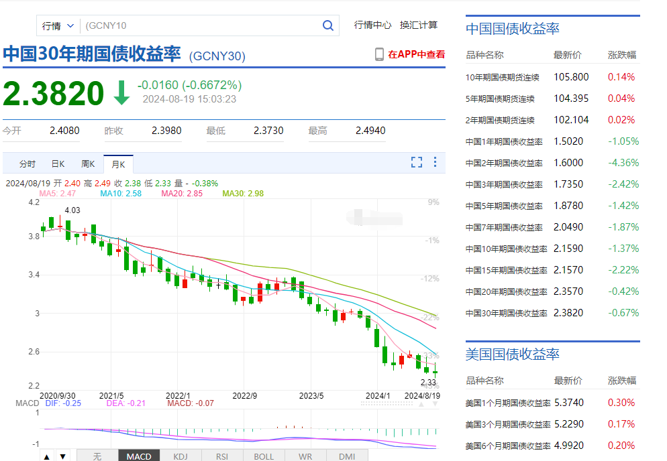Select the WR indicator tab
This screenshot has height=461, width=667.
tap(305, 456)
